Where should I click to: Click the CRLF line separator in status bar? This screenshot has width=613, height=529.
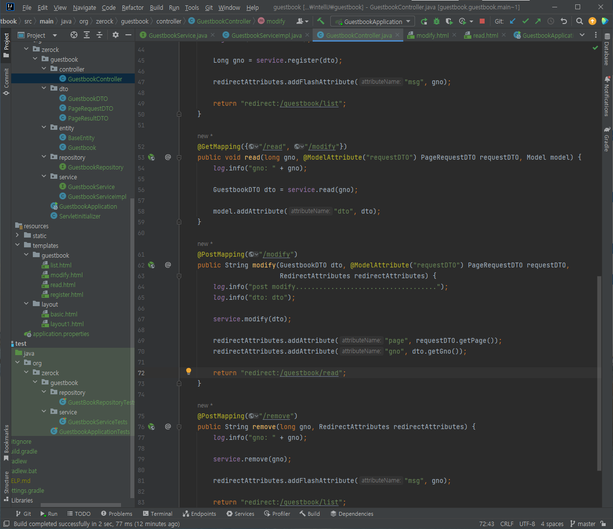pyautogui.click(x=507, y=524)
